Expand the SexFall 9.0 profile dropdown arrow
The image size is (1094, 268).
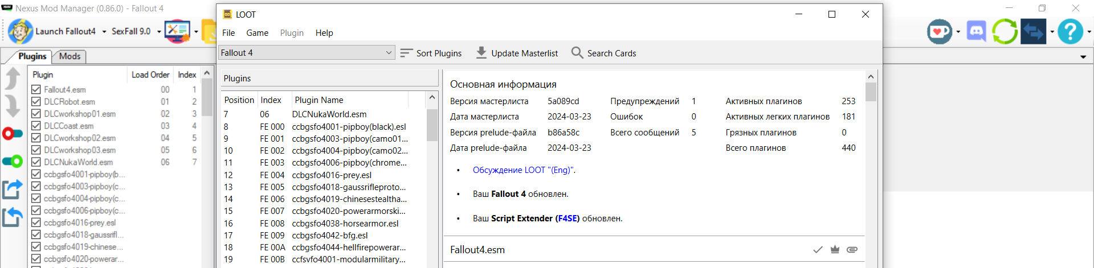pyautogui.click(x=159, y=32)
